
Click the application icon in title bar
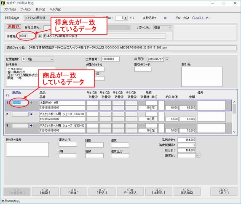tap(3, 3)
